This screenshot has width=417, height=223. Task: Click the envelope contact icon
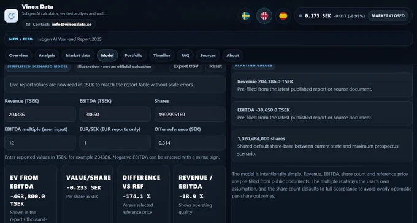click(x=28, y=24)
